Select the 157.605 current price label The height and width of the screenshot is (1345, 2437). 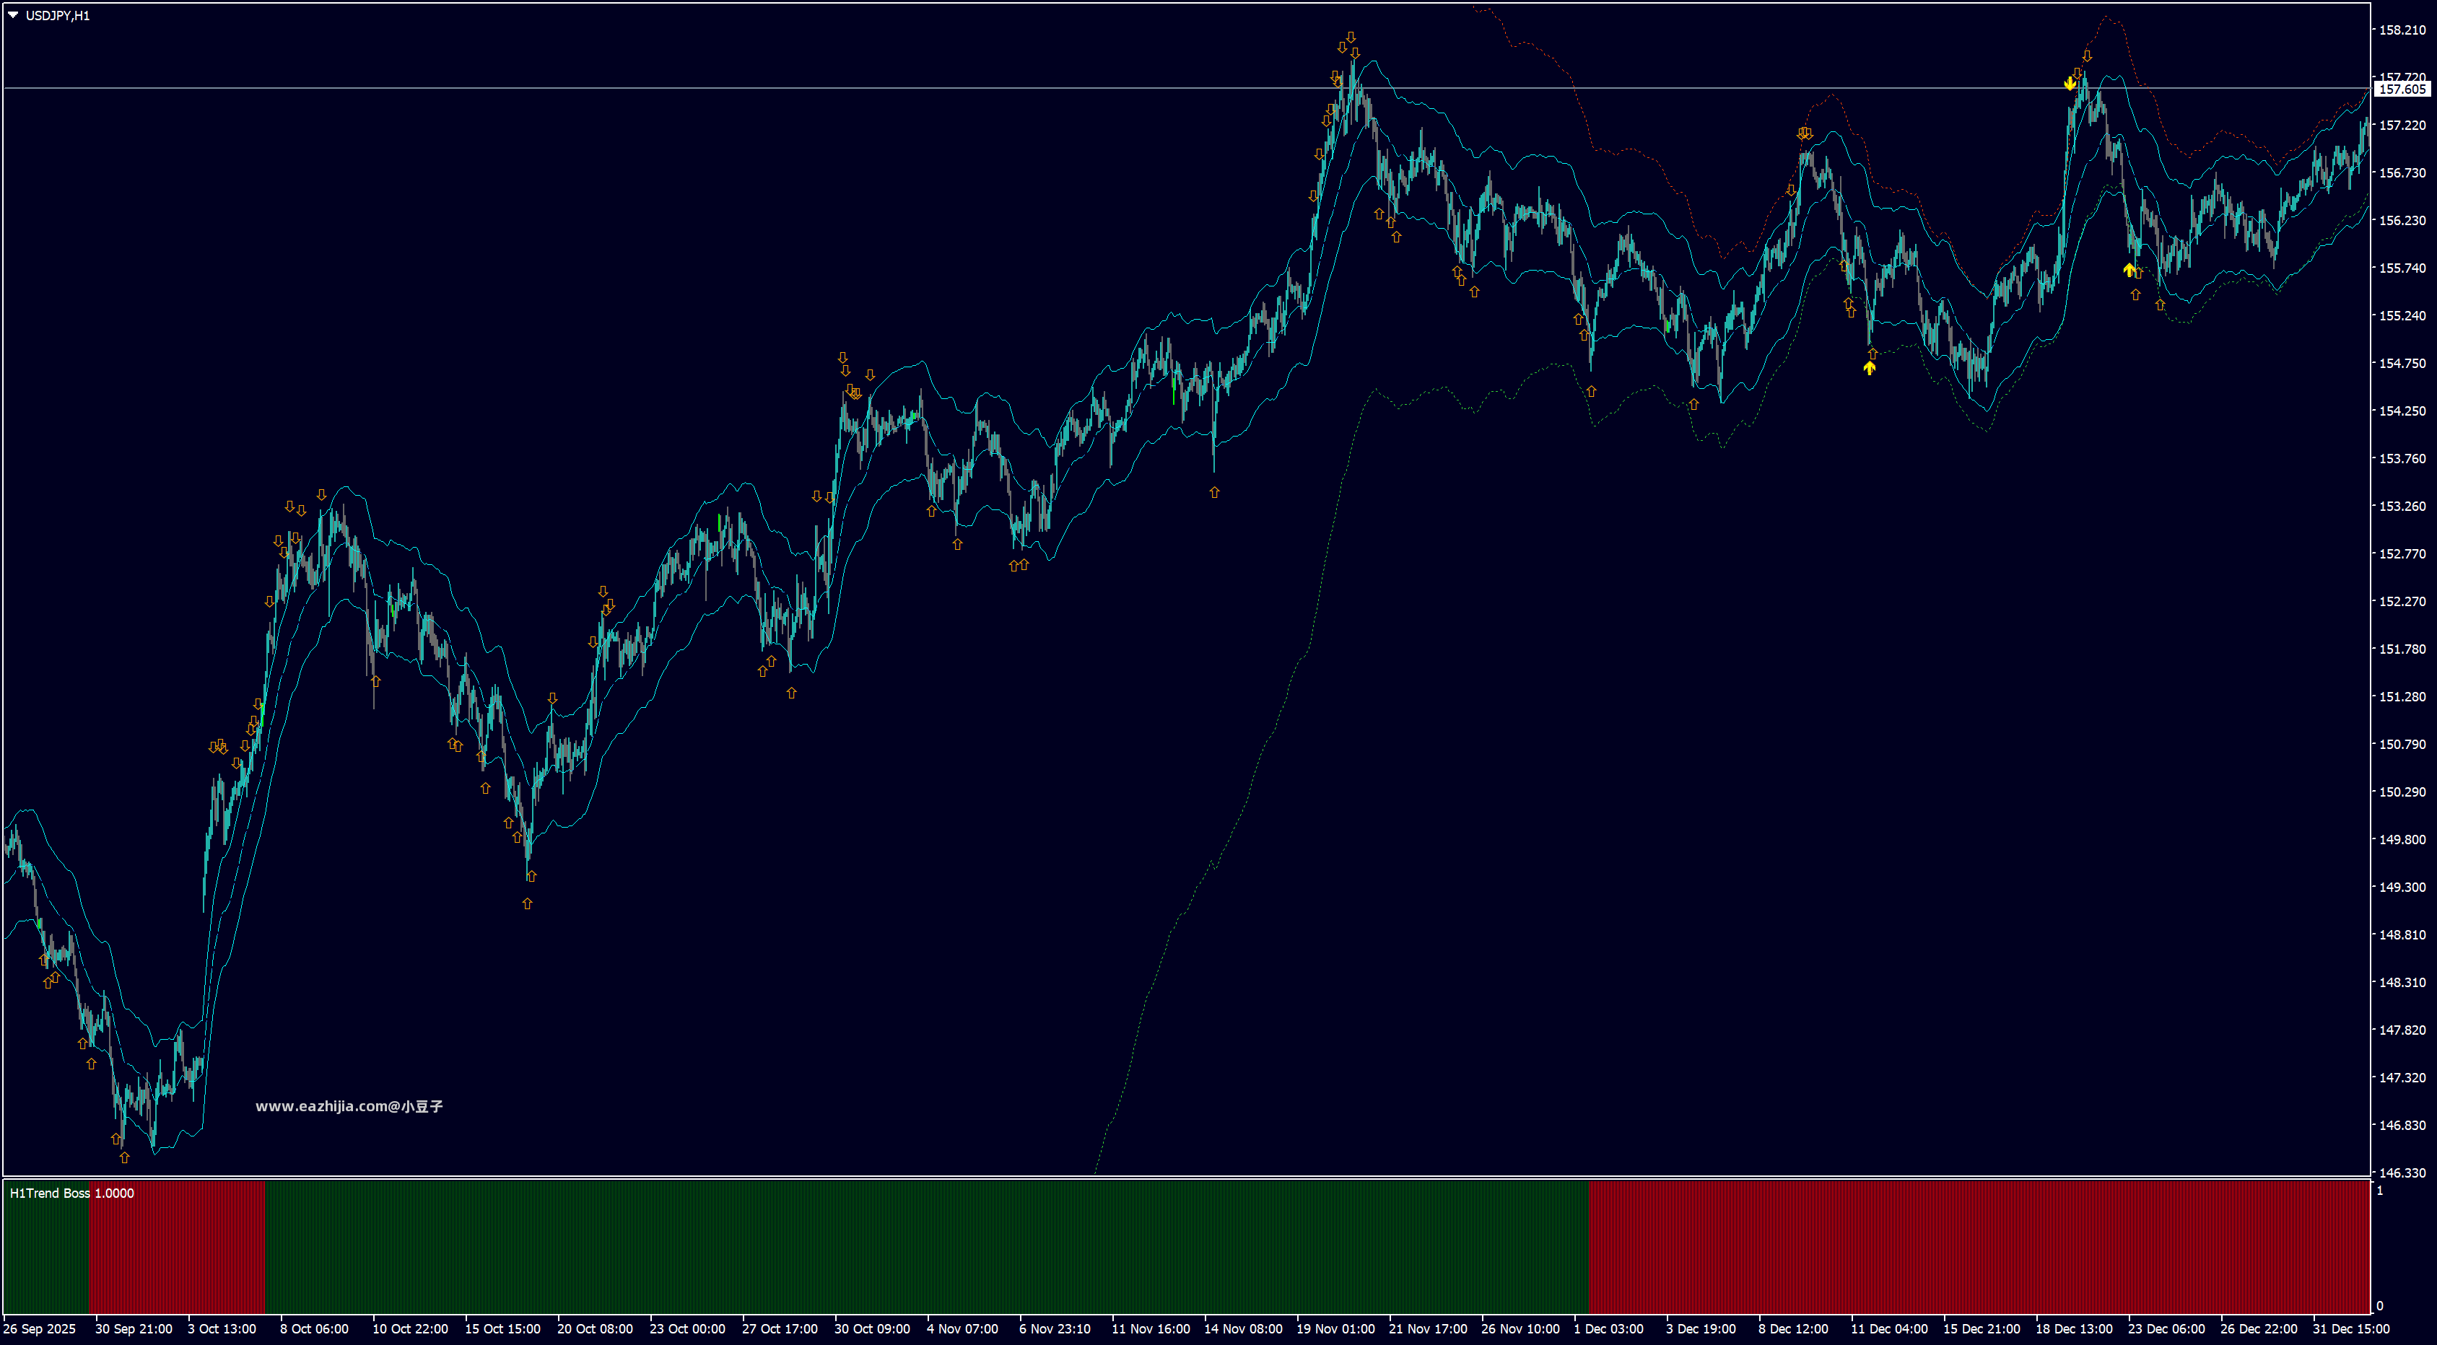point(2402,89)
